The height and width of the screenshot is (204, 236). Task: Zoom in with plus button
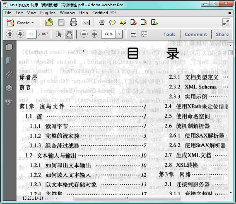94,34
